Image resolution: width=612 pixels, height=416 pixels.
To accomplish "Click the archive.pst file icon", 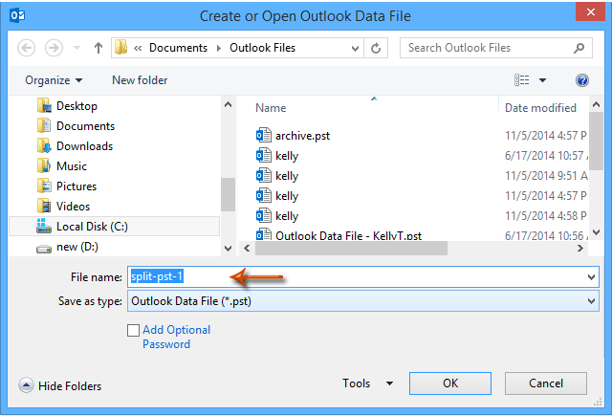I will tap(264, 136).
